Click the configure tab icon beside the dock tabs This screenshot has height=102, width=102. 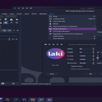point(18,30)
